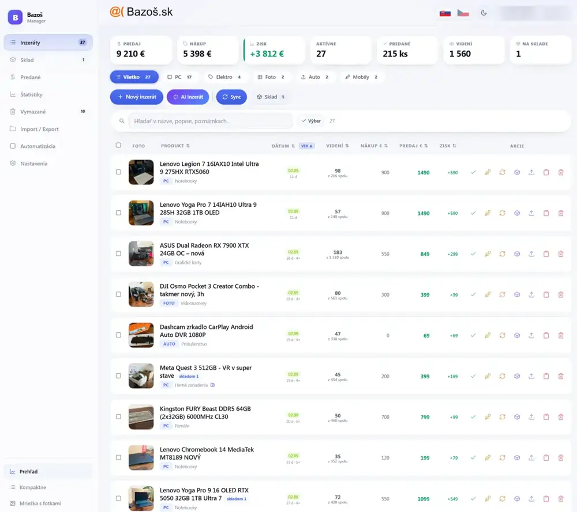Open the Sklad page in sidebar
Image resolution: width=577 pixels, height=512 pixels.
(x=48, y=60)
